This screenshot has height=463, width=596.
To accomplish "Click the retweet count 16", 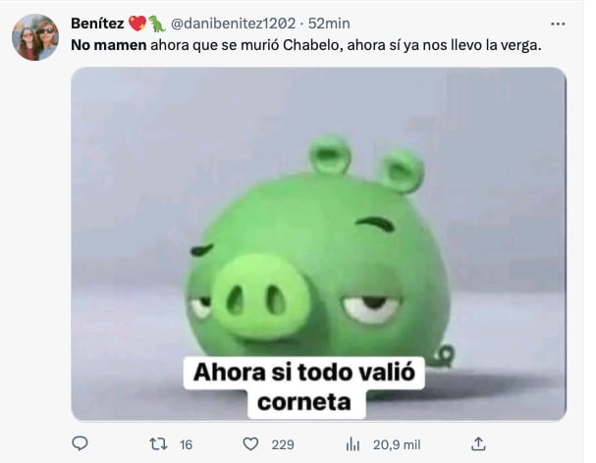I will (186, 444).
